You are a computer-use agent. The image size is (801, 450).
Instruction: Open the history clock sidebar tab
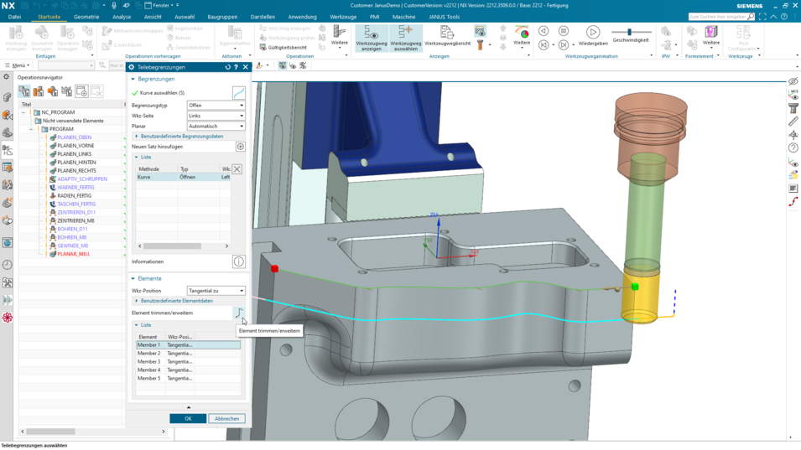(8, 265)
